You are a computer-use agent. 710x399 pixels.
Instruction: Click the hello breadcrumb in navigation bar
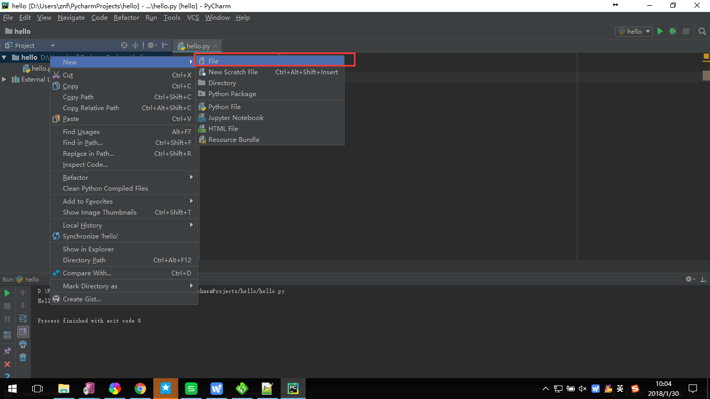coord(18,31)
